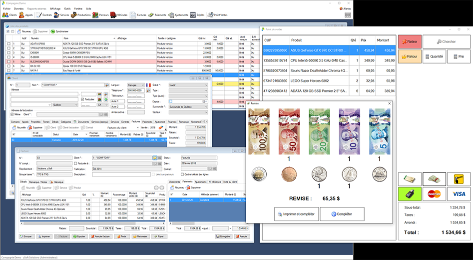The width and height of the screenshot is (473, 260).
Task: Click Synchroniser in product list toolbar
Action: (x=59, y=31)
